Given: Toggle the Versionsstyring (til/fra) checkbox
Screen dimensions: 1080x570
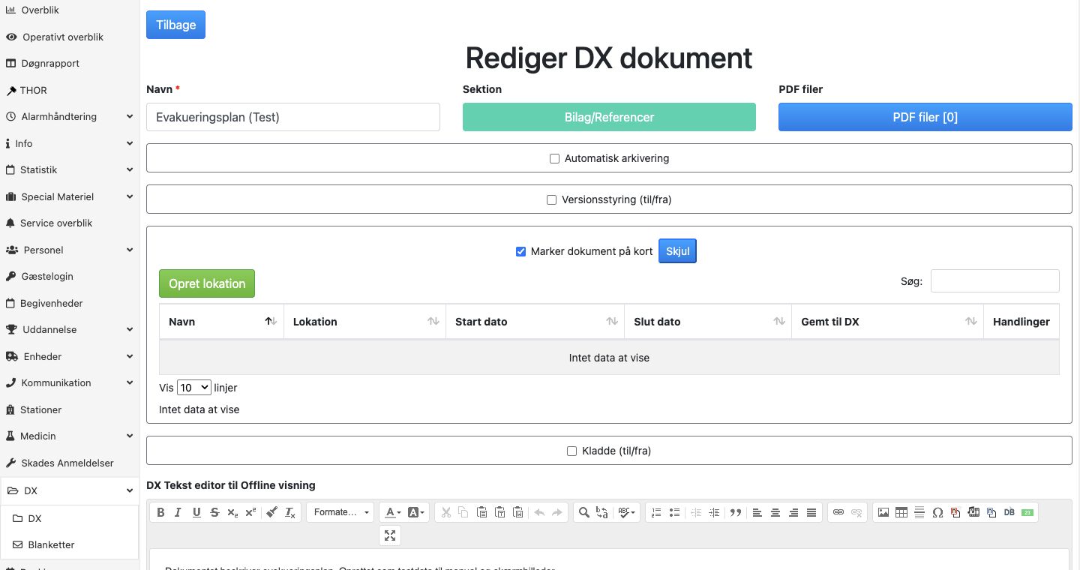Looking at the screenshot, I should pos(552,200).
